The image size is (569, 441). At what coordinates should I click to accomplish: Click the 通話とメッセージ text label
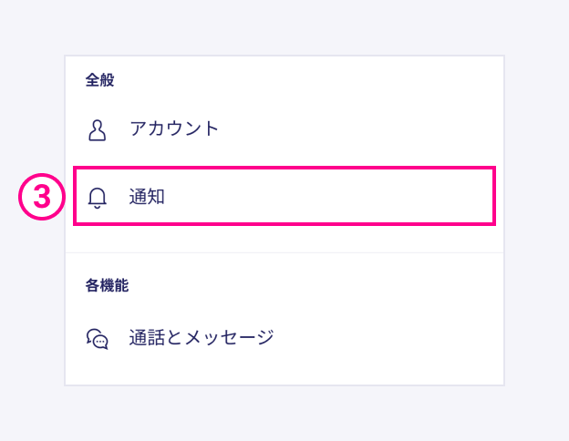point(202,338)
